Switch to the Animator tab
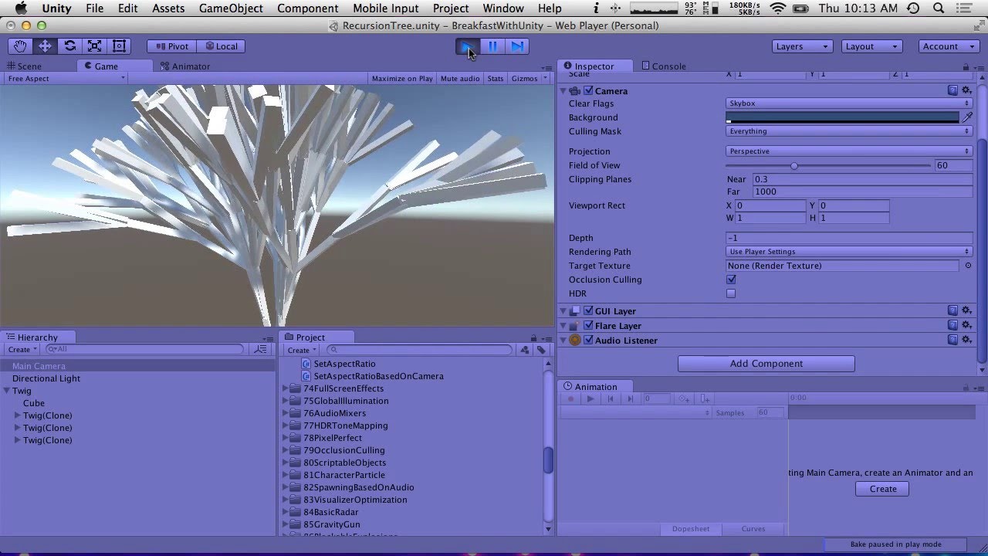 tap(185, 66)
